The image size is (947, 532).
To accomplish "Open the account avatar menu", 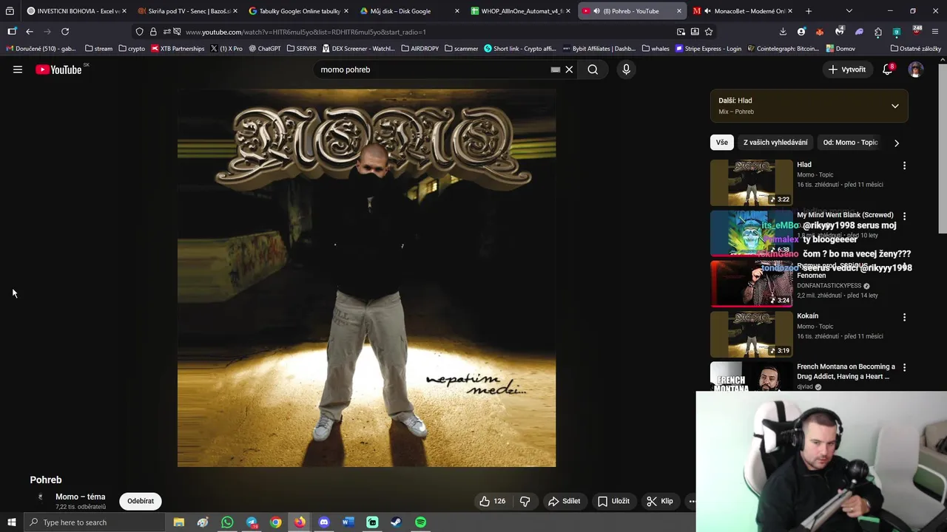I will (x=916, y=69).
